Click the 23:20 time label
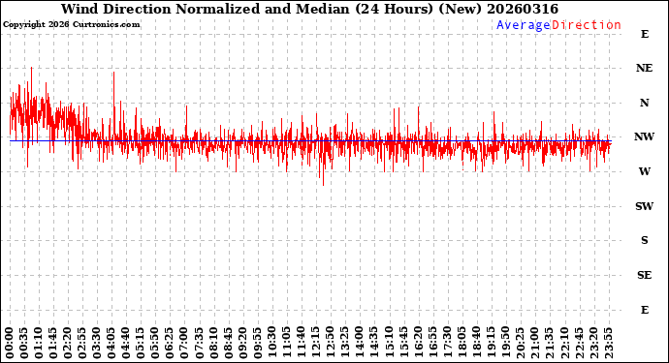 click(x=594, y=343)
